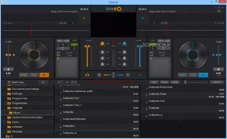Set LOOP OUT on deck A
The image size is (227, 139).
pyautogui.click(x=67, y=41)
